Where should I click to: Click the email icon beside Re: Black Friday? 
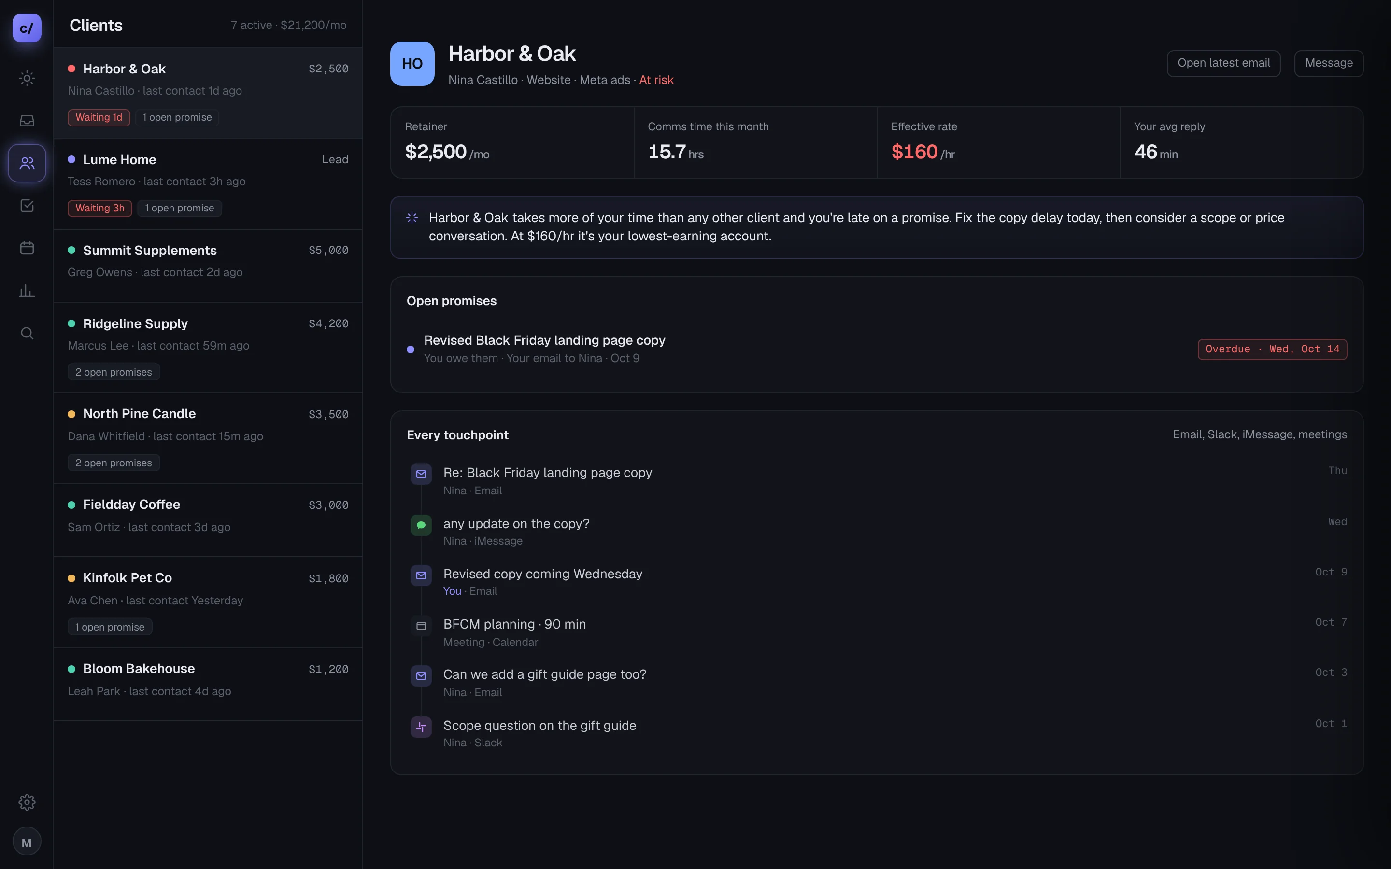pos(421,474)
